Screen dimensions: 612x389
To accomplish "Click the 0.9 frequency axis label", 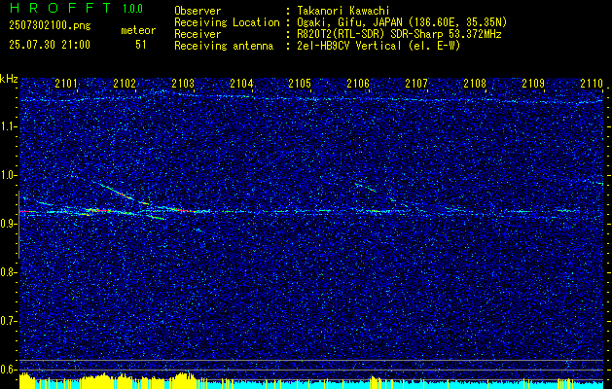I will click(x=8, y=224).
